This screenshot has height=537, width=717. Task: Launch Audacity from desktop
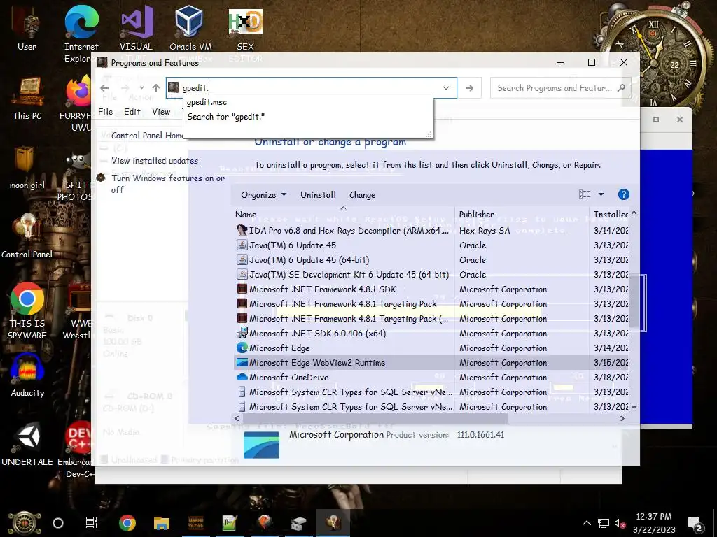tap(27, 375)
